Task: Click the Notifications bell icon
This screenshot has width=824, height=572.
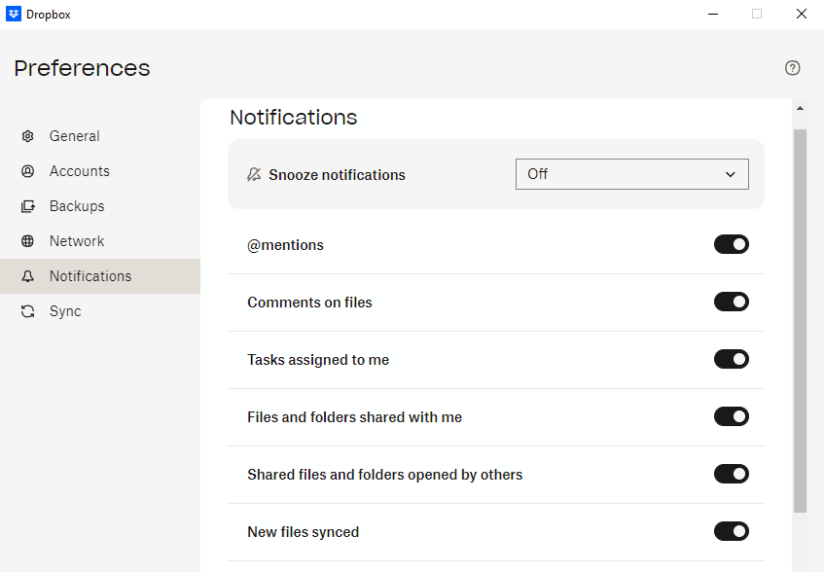Action: coord(27,275)
